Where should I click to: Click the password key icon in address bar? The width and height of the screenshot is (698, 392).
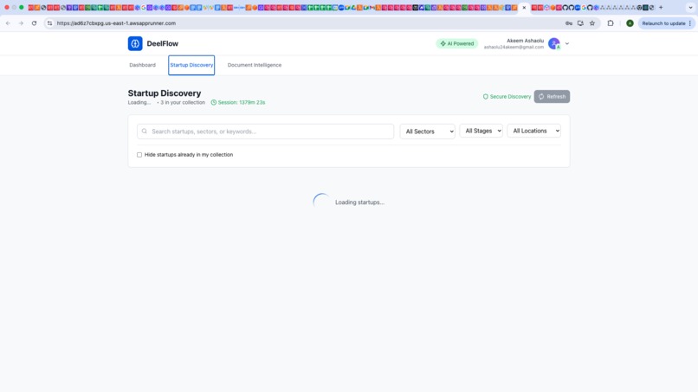click(569, 23)
